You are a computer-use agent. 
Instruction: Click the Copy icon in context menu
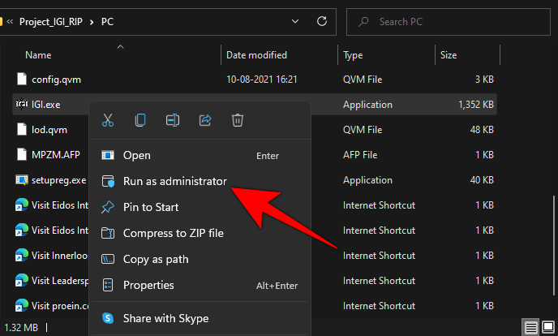point(140,120)
